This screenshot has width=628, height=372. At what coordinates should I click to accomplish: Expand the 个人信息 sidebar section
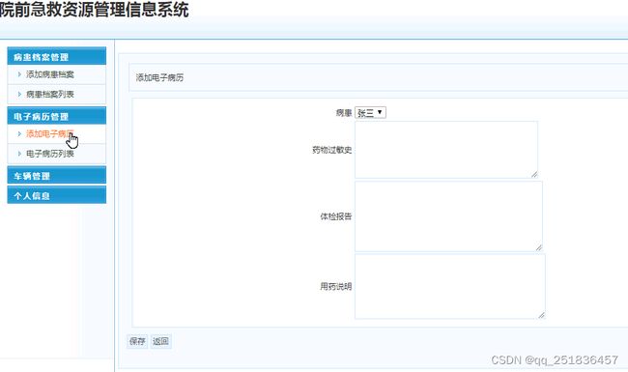(x=56, y=195)
